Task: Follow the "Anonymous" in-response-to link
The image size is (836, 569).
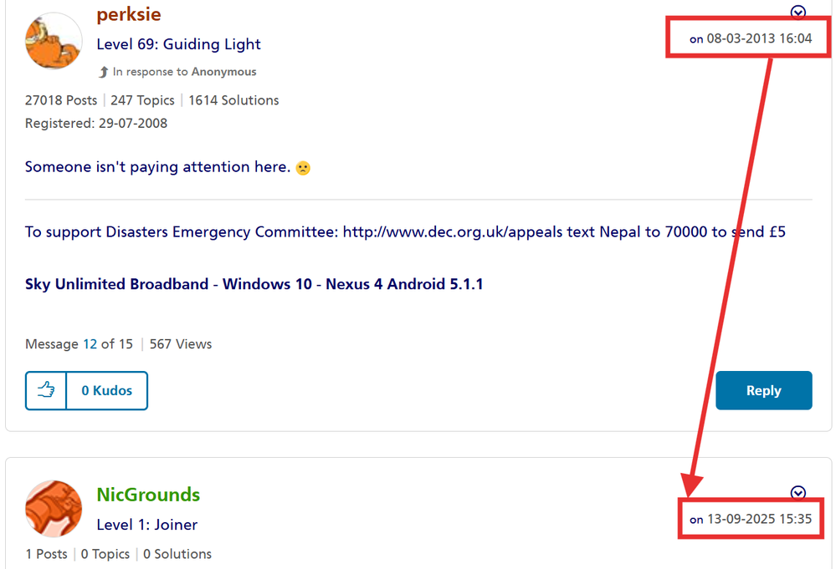Action: [223, 72]
